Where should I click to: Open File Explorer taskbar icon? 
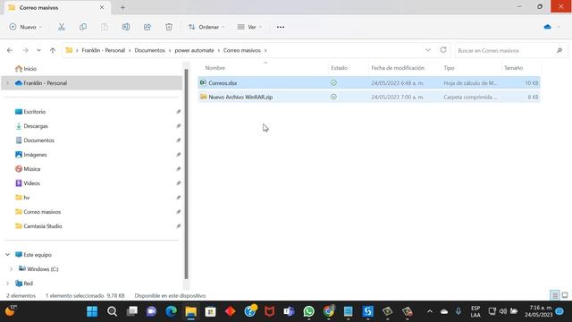(x=190, y=311)
